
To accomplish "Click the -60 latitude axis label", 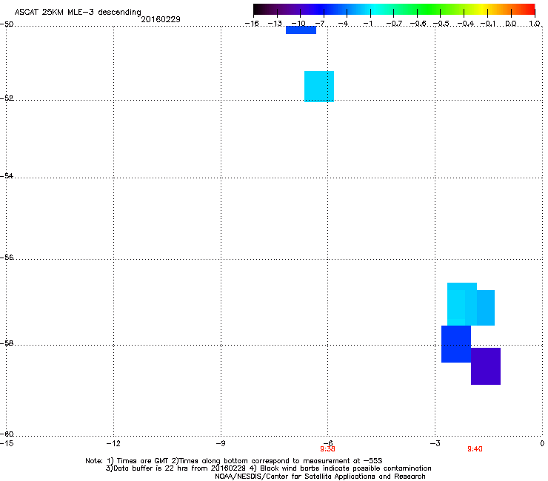I will [7, 434].
